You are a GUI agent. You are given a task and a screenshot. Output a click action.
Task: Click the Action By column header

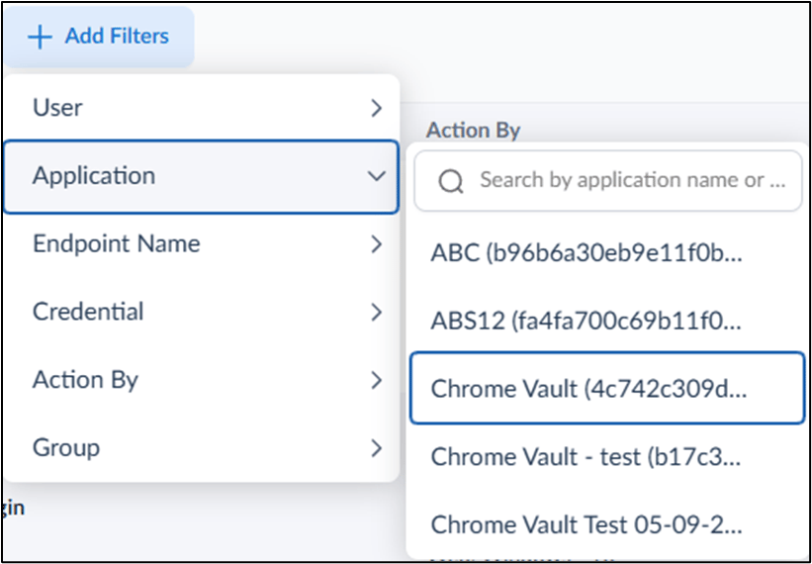(x=473, y=131)
